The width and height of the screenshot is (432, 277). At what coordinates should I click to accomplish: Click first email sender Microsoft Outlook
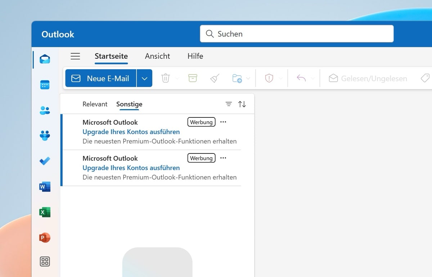tap(110, 122)
